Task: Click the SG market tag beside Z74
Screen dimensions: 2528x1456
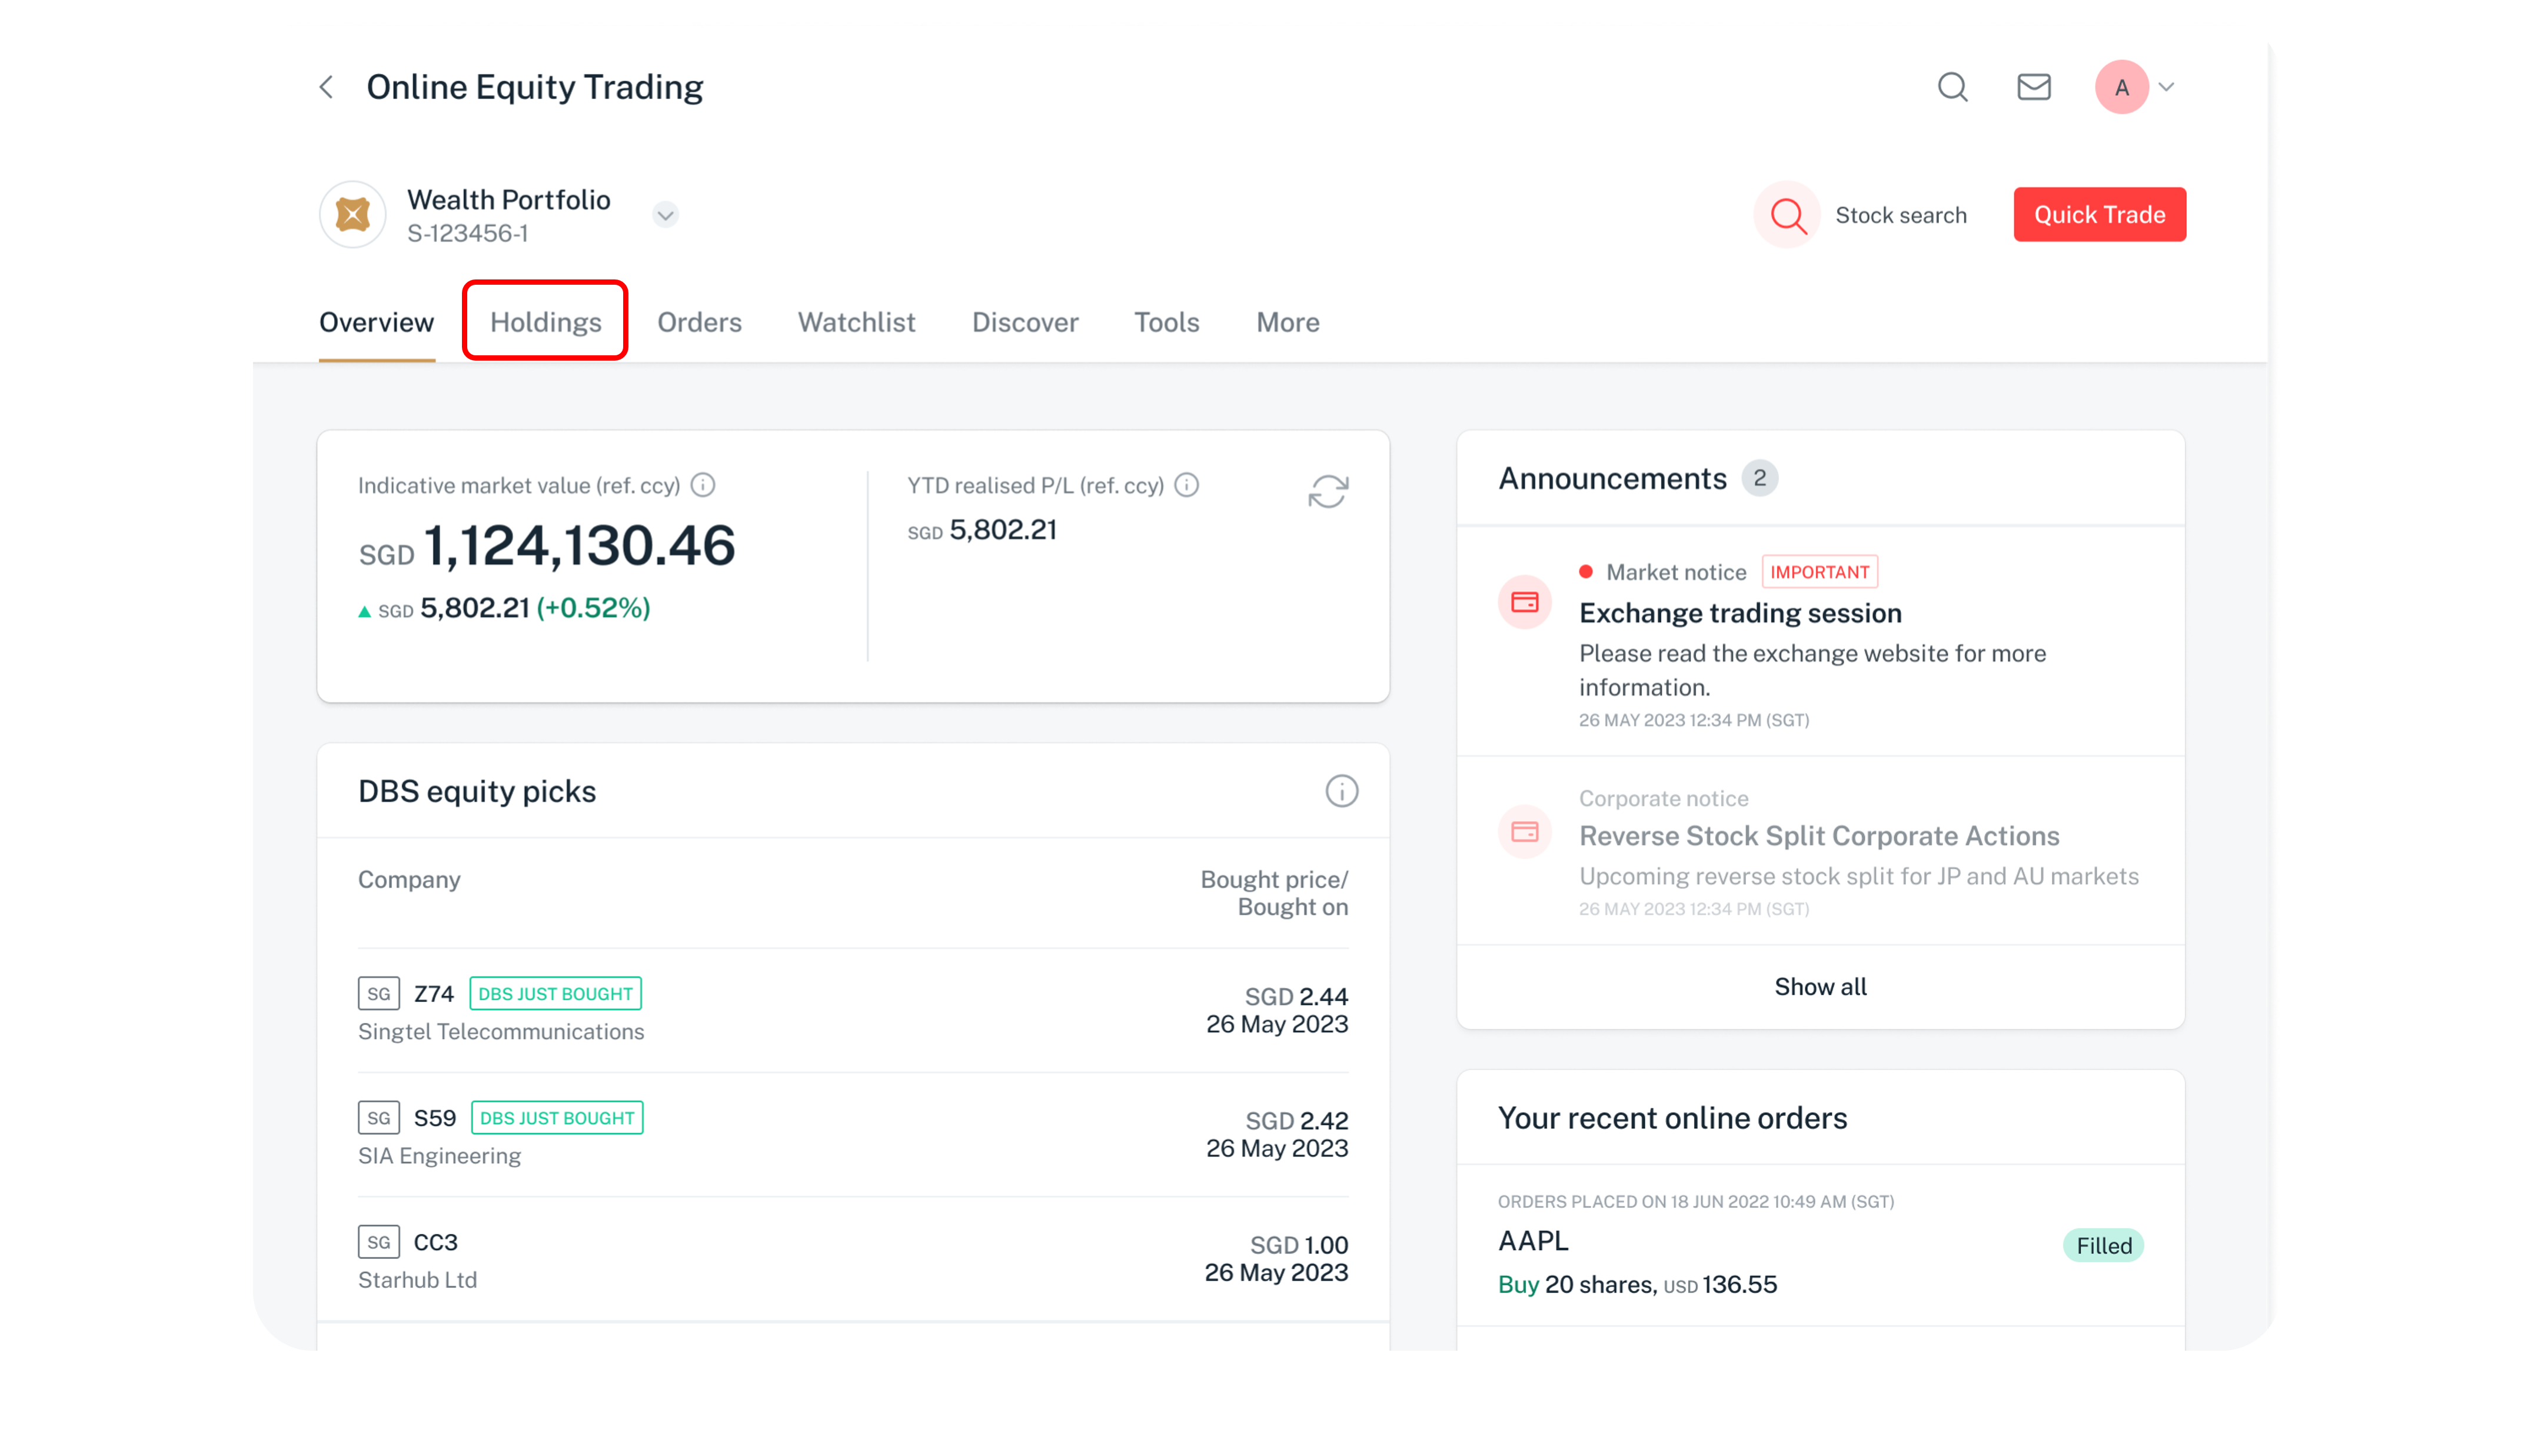Action: click(x=379, y=993)
